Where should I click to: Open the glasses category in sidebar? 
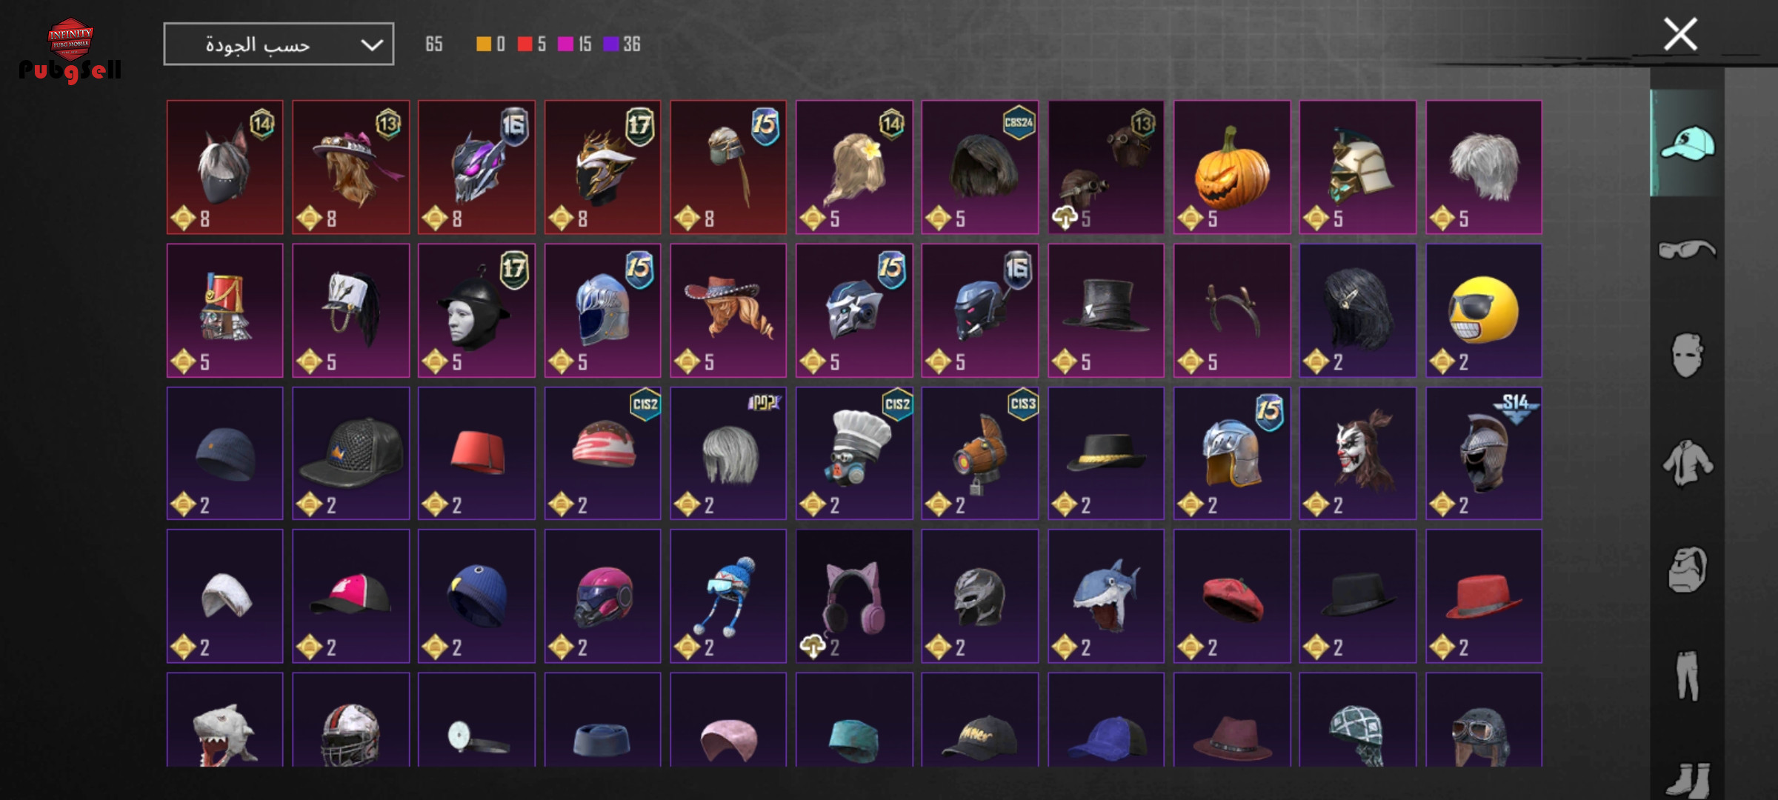[x=1688, y=250]
